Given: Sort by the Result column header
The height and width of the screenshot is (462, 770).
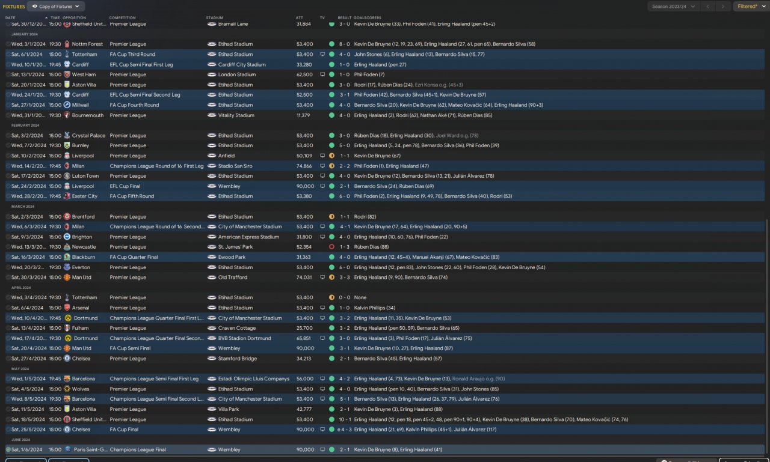Looking at the screenshot, I should coord(345,18).
